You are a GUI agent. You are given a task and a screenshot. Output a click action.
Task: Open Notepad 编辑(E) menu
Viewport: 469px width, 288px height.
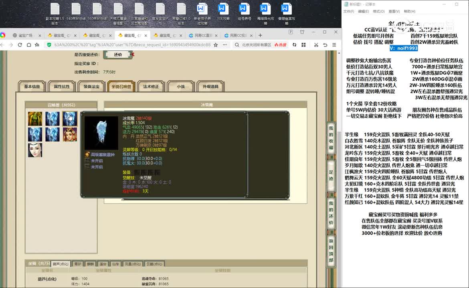[363, 11]
